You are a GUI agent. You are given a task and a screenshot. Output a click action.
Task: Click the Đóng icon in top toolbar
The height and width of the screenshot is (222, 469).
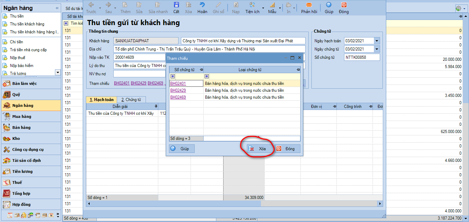coord(344,5)
